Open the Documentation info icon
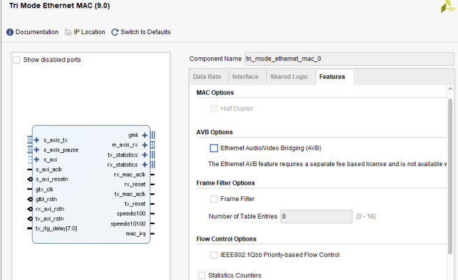 10,32
